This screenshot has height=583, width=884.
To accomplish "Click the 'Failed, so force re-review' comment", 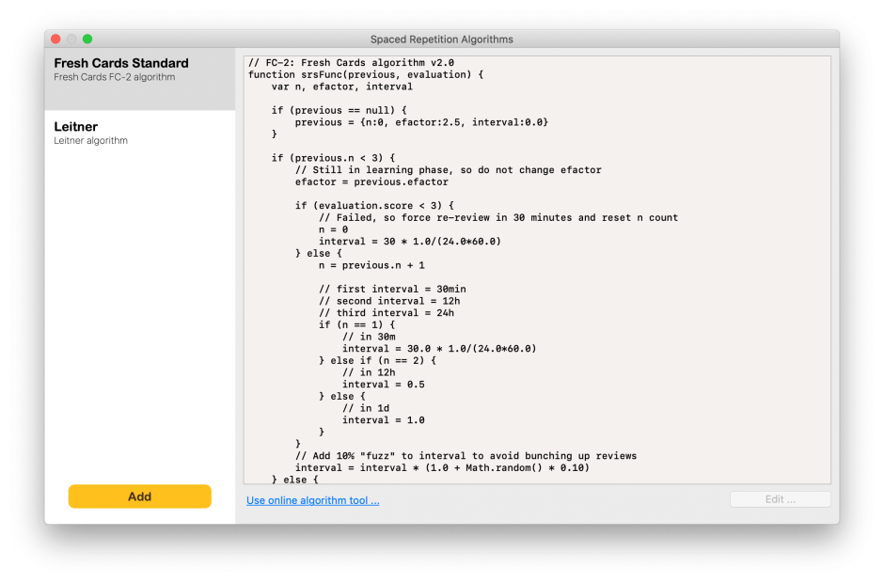I will [498, 217].
